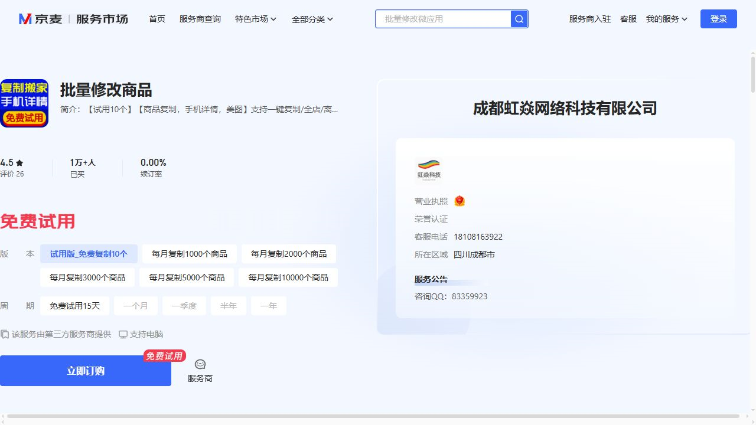Open 服务商查询 navigation item
This screenshot has height=425, width=756.
pos(200,19)
